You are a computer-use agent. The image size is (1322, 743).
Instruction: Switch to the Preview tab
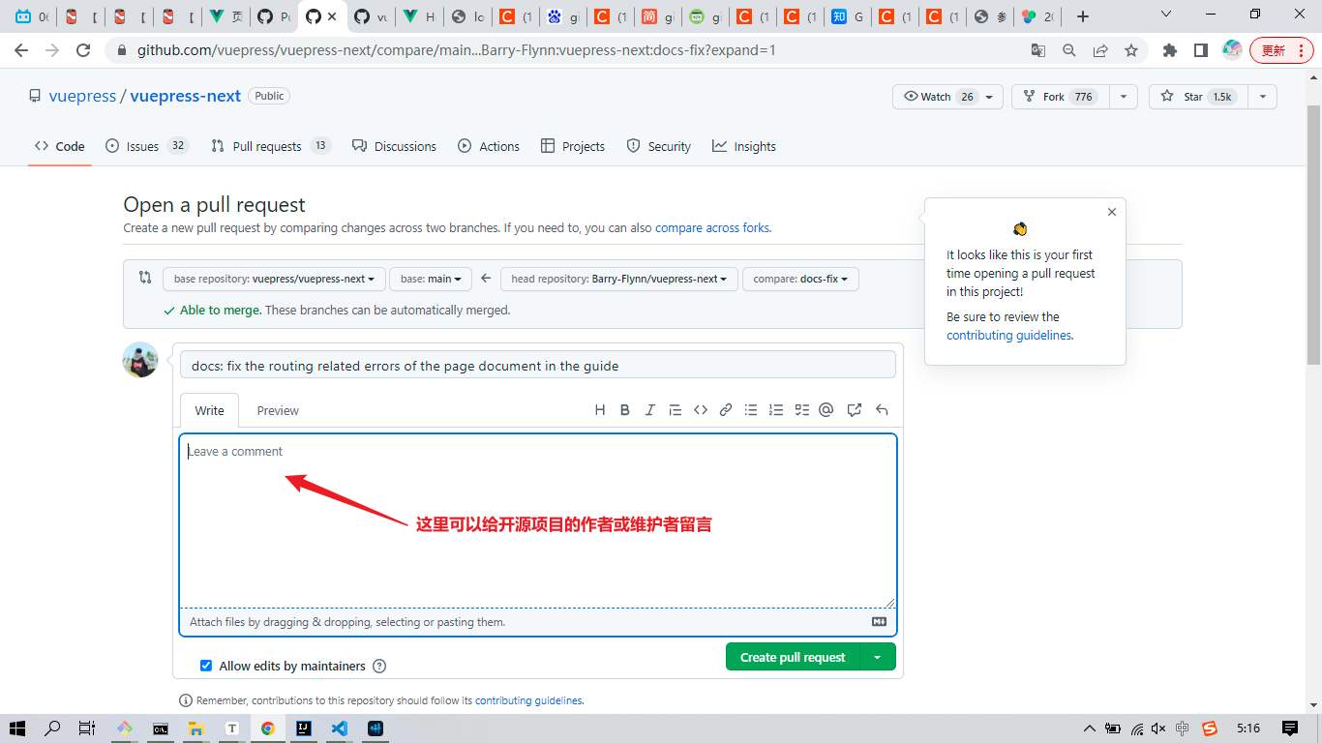pyautogui.click(x=278, y=410)
